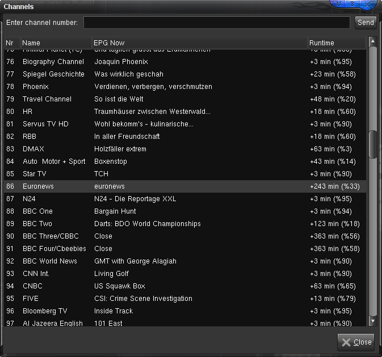
Task: Click EPG entry 'Darts: BDO World Championships'
Action: click(148, 224)
